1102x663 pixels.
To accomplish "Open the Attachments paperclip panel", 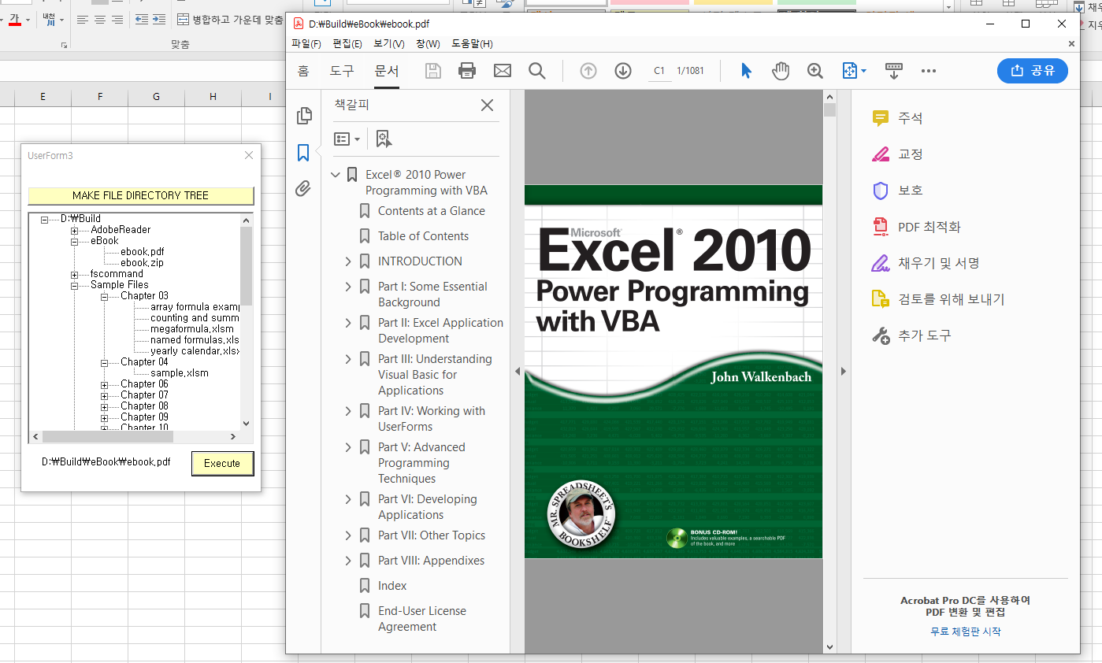I will pyautogui.click(x=303, y=189).
